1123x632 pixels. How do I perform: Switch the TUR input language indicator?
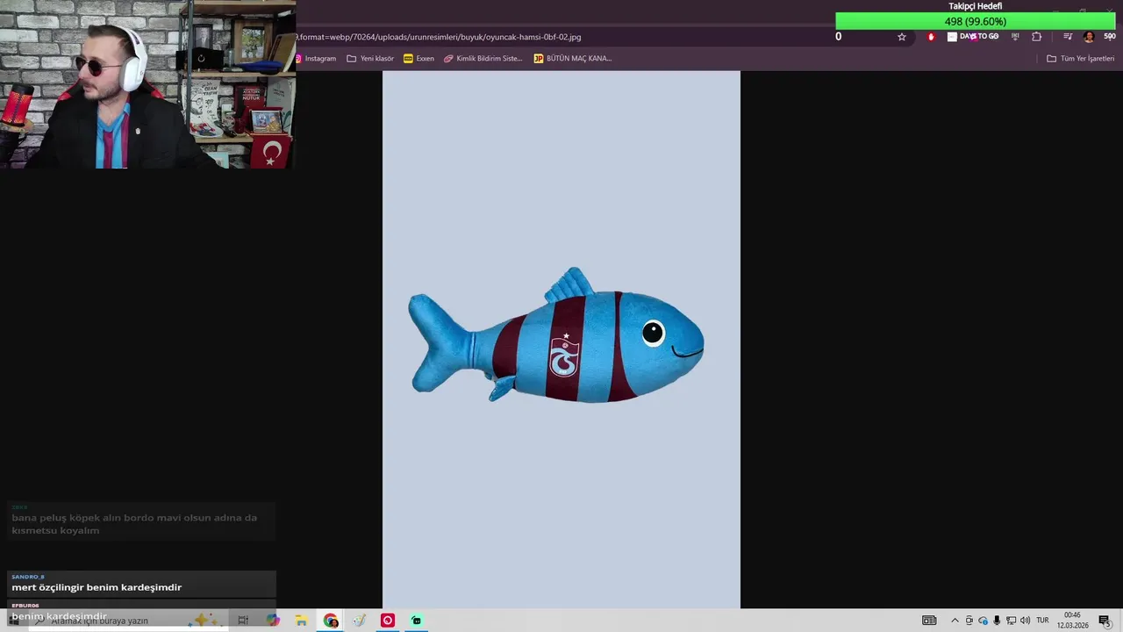pos(1042,621)
